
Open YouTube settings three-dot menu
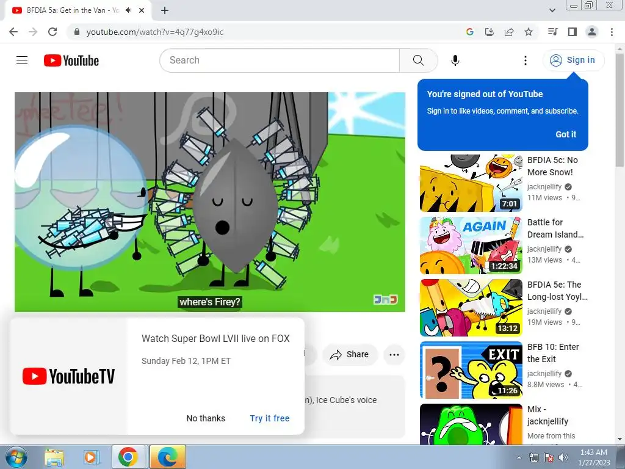pos(526,60)
